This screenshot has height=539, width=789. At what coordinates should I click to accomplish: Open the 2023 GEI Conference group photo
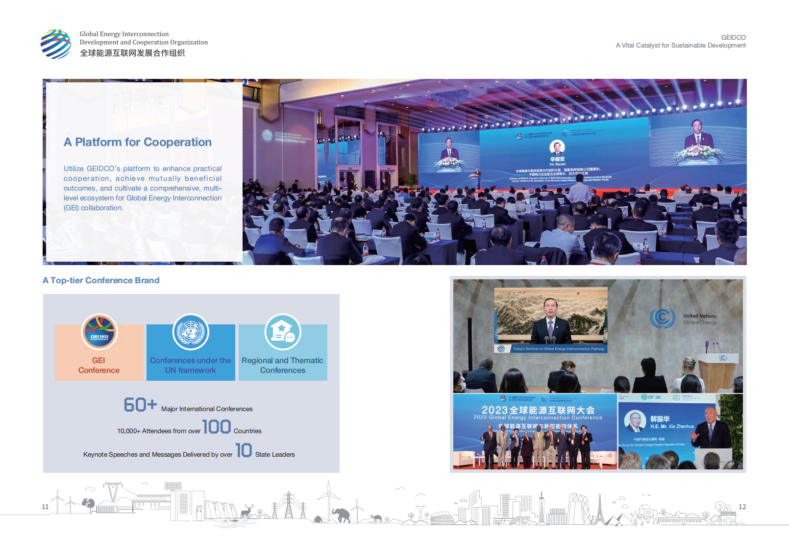click(535, 432)
